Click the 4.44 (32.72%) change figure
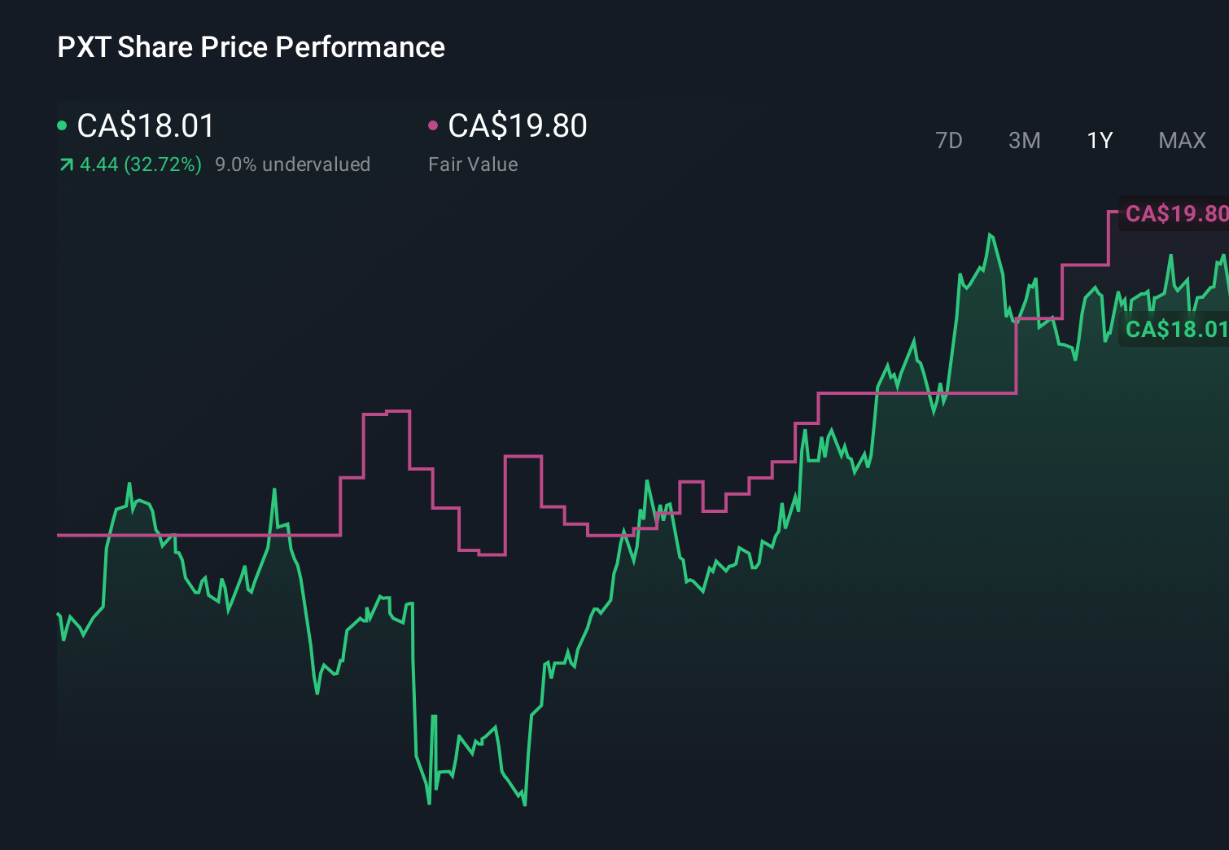 [140, 164]
